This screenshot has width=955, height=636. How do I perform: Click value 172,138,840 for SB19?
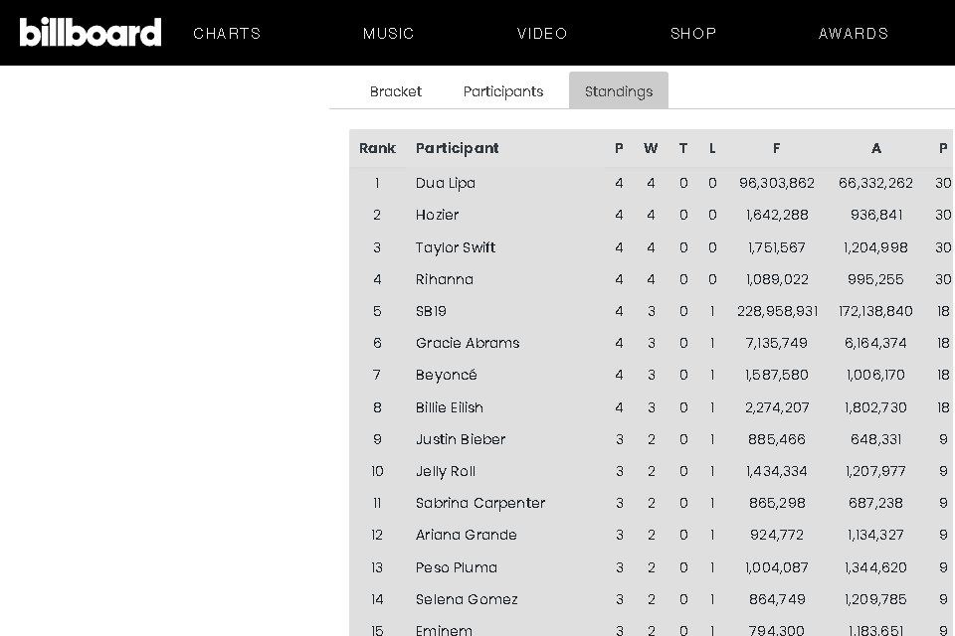tap(875, 311)
